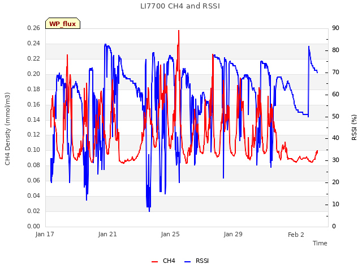Click the 0.14 left axis value
Image resolution: width=362 pixels, height=272 pixels.
[34, 120]
